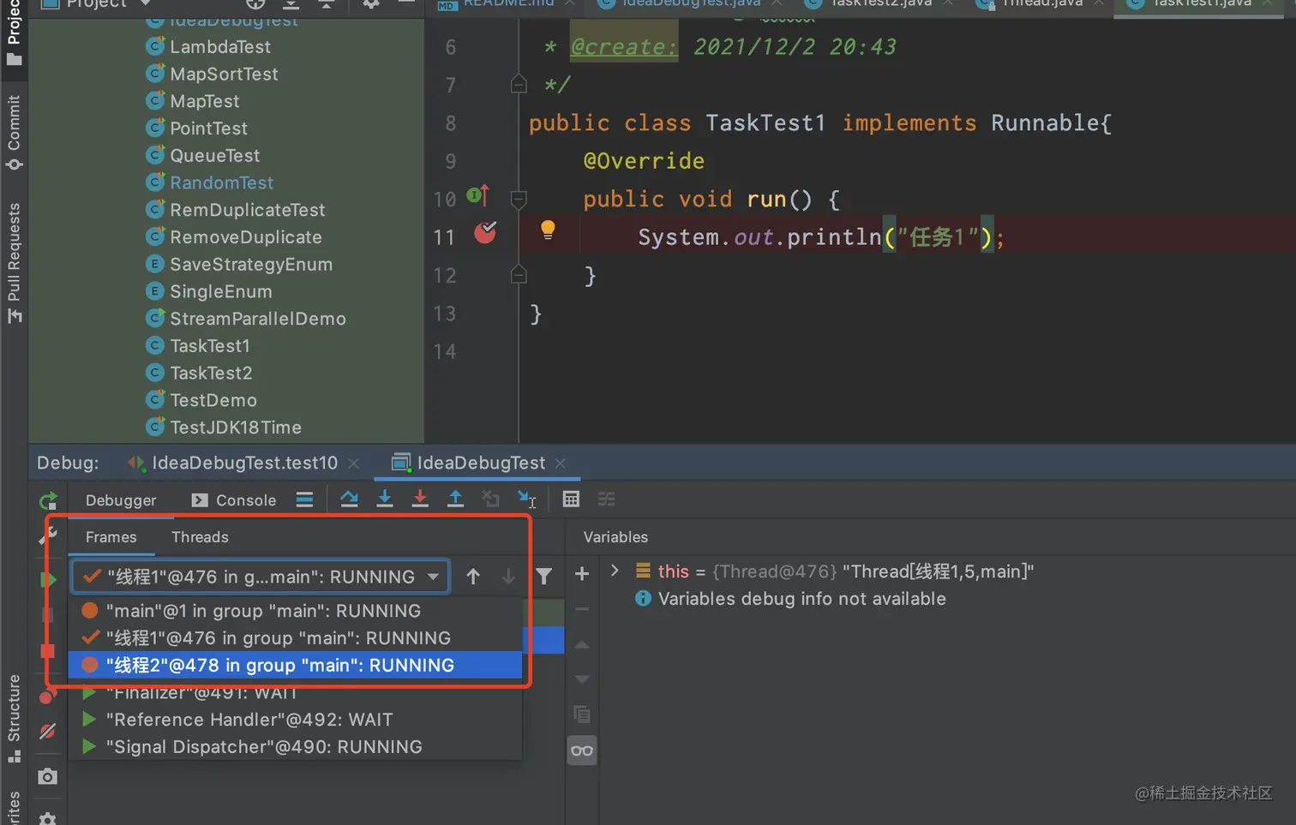Viewport: 1296px width, 825px height.
Task: Switch to the Debugger tab
Action: point(121,500)
